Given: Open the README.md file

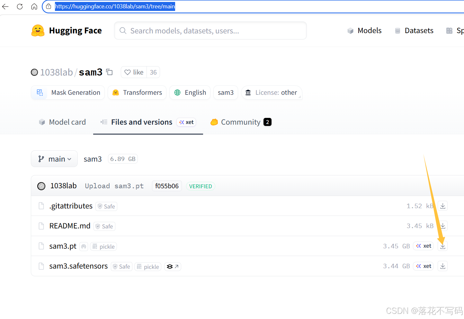Looking at the screenshot, I should (x=70, y=226).
